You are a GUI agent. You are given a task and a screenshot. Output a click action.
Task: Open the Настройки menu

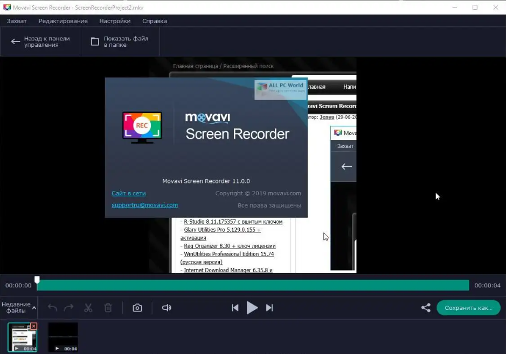pos(115,21)
